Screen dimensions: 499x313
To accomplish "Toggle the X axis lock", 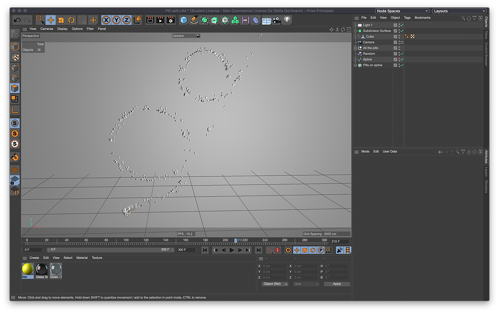I will click(x=106, y=20).
